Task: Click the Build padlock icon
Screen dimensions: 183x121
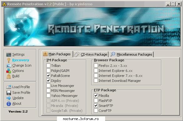Action: point(9,76)
